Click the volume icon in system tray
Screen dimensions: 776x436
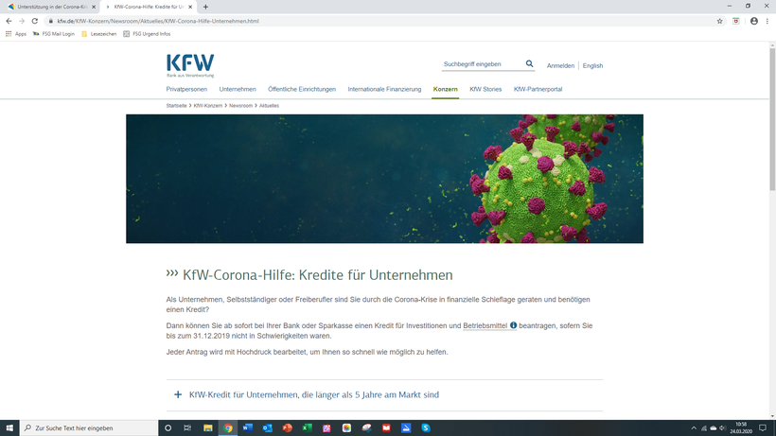tap(722, 428)
